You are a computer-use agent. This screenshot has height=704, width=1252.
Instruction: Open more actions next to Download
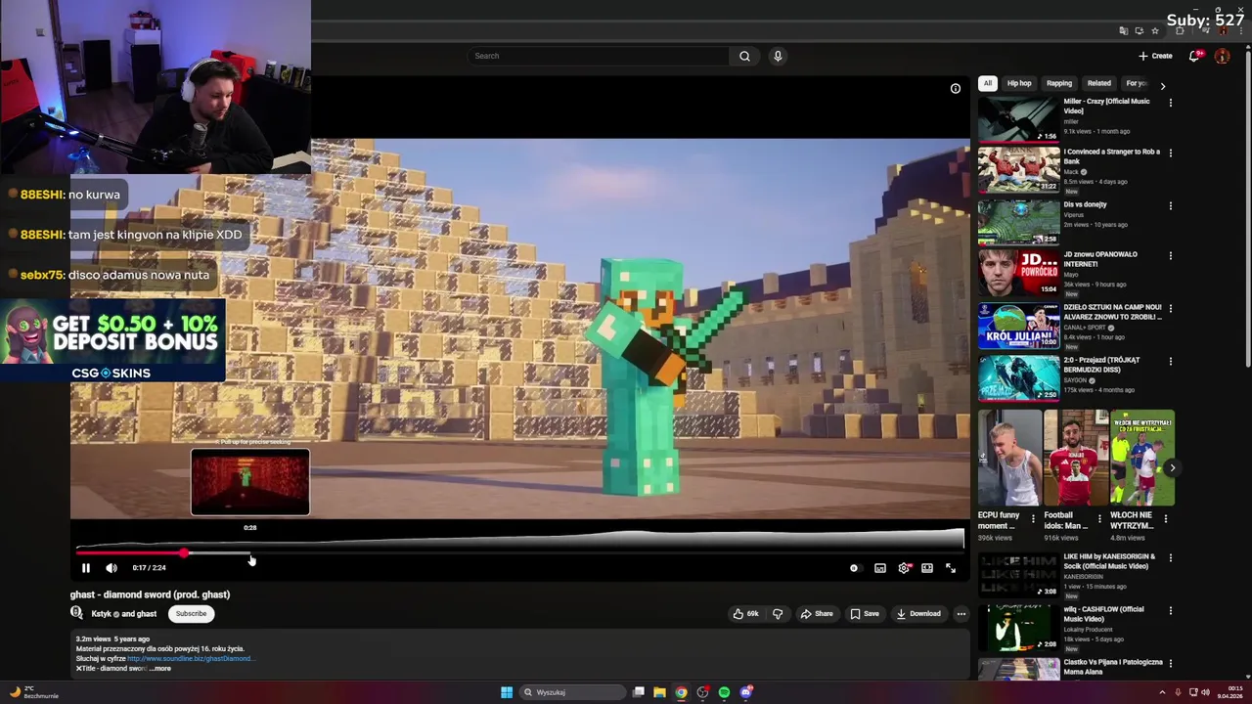pos(961,614)
